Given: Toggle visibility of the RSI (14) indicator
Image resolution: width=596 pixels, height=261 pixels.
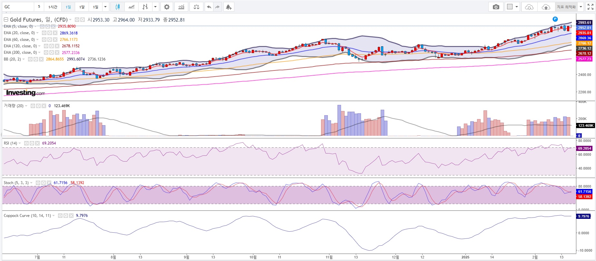Looking at the screenshot, I should (26, 143).
